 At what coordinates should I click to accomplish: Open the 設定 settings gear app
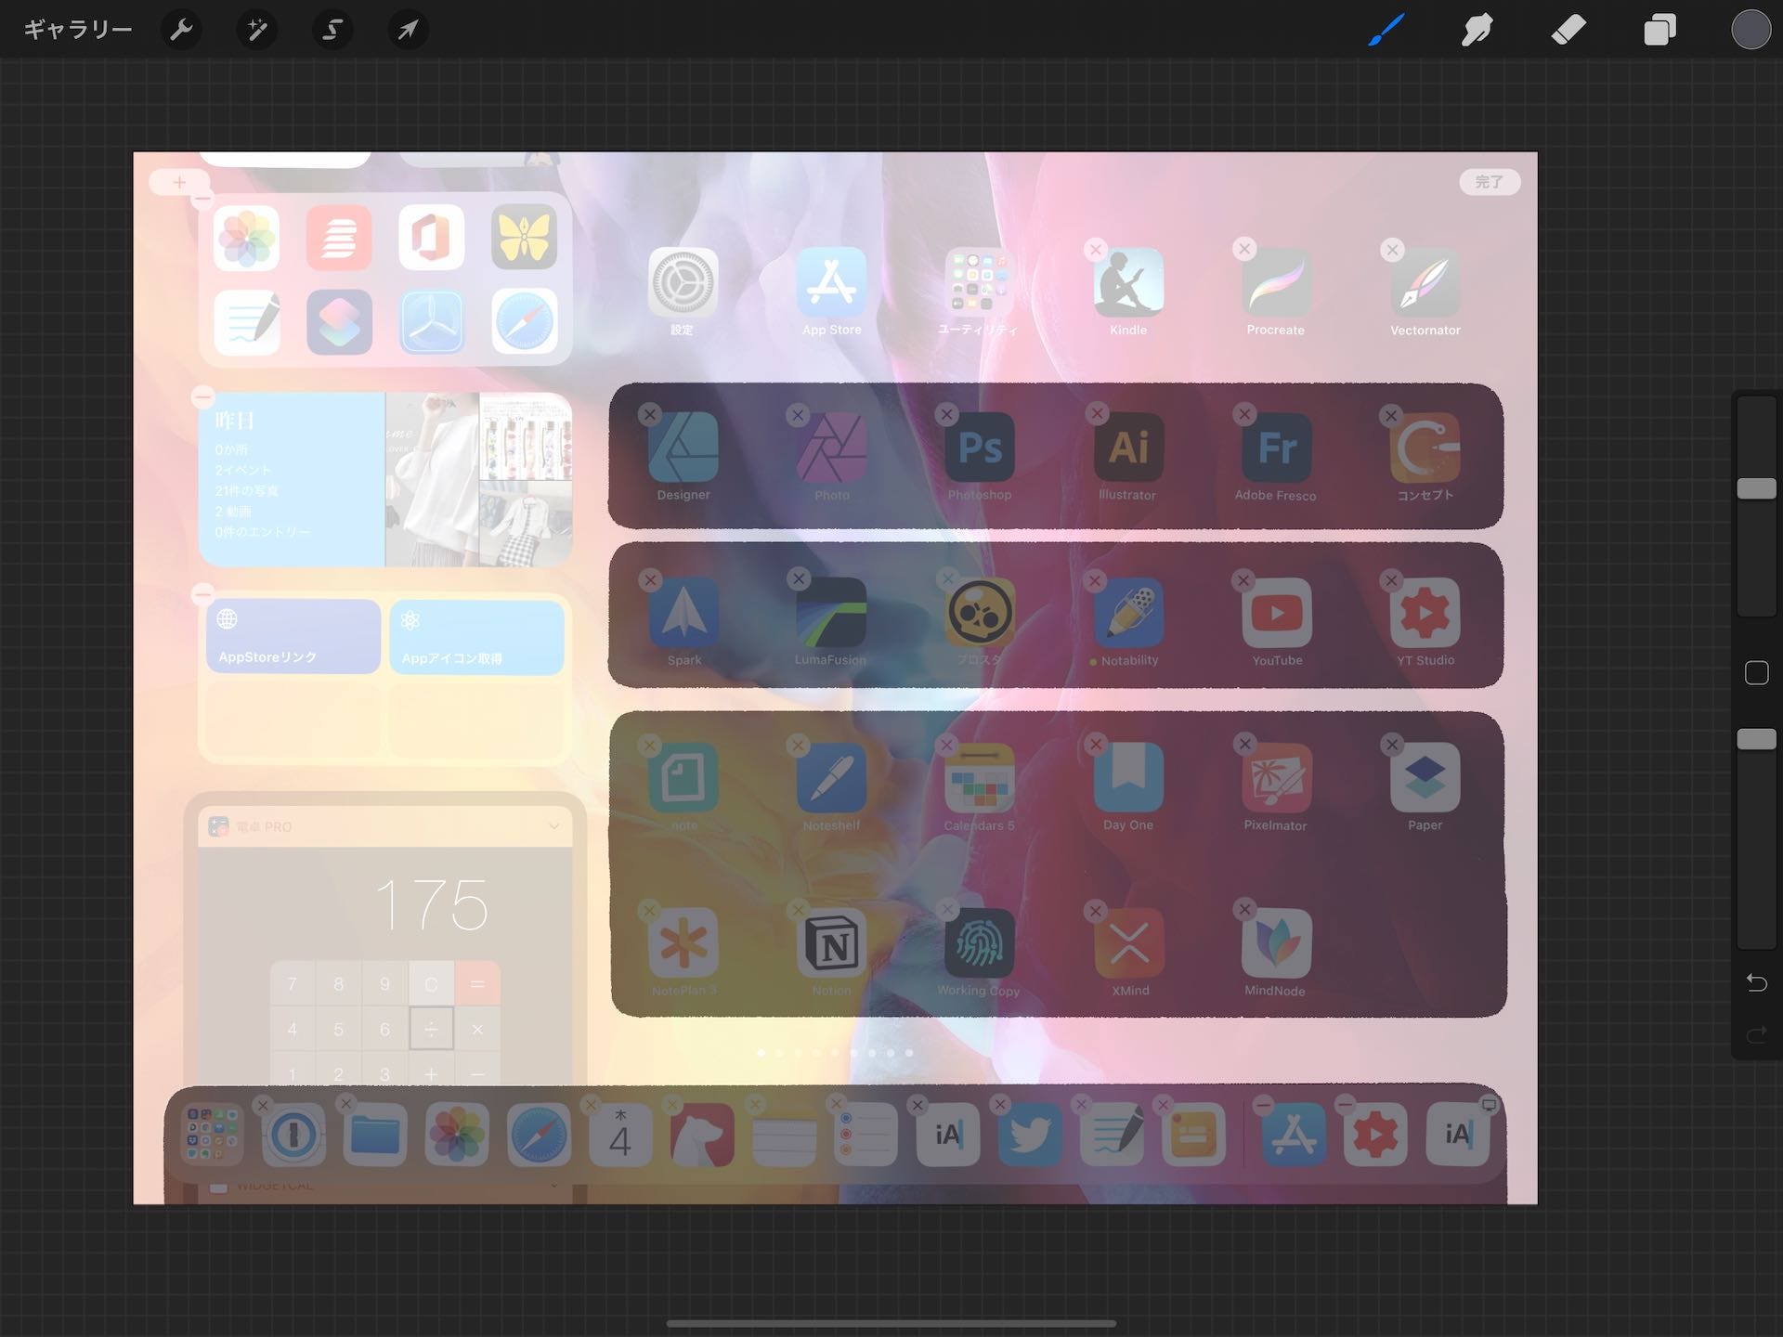(x=683, y=282)
